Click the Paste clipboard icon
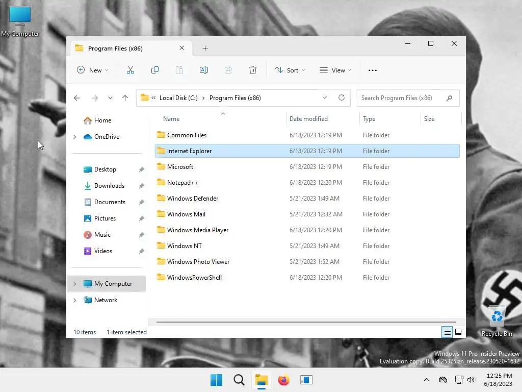 (x=179, y=70)
